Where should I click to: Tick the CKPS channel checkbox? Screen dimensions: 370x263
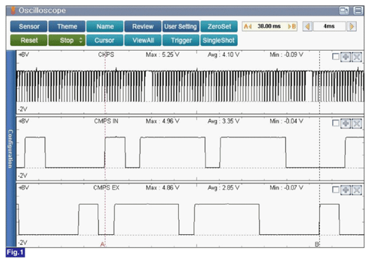pyautogui.click(x=335, y=57)
